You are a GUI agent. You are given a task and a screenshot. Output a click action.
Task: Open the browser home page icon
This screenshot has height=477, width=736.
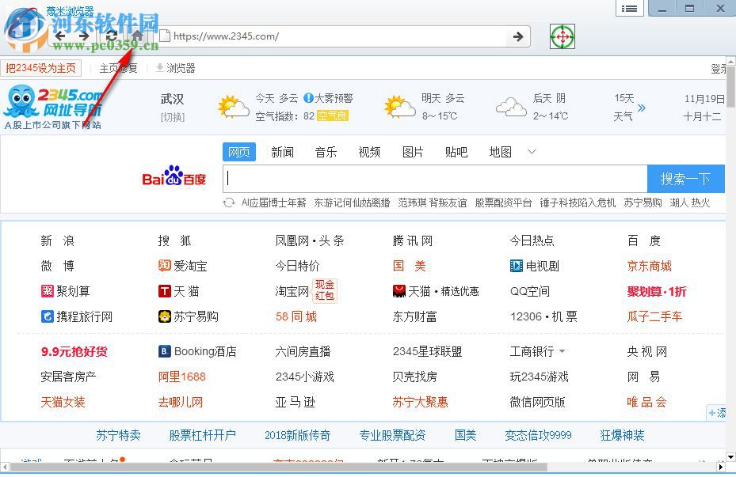tap(136, 36)
